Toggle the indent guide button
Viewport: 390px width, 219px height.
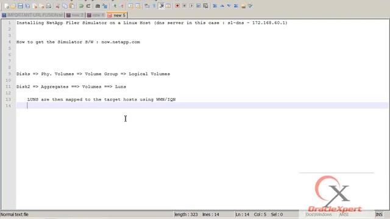[161, 6]
